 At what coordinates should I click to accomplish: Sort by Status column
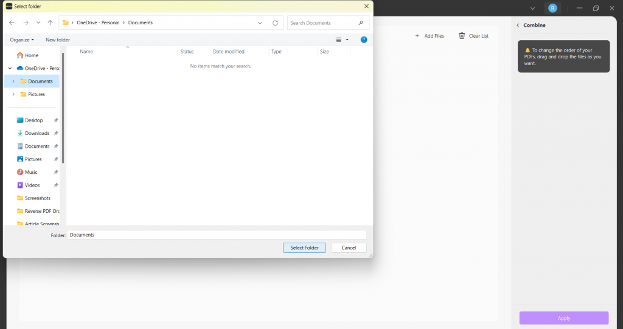click(x=187, y=51)
